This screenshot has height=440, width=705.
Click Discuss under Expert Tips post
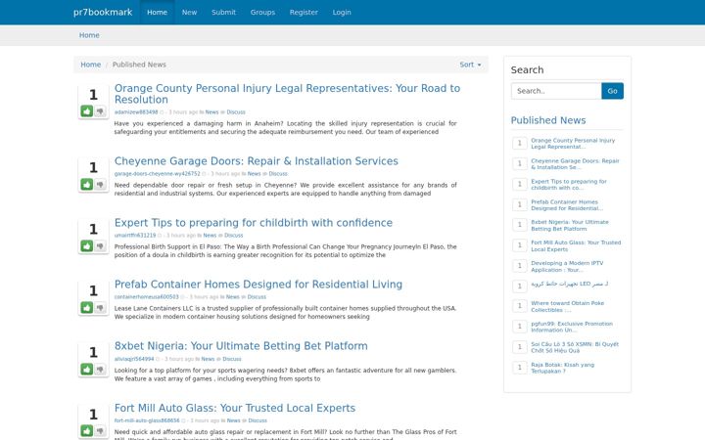click(x=234, y=236)
